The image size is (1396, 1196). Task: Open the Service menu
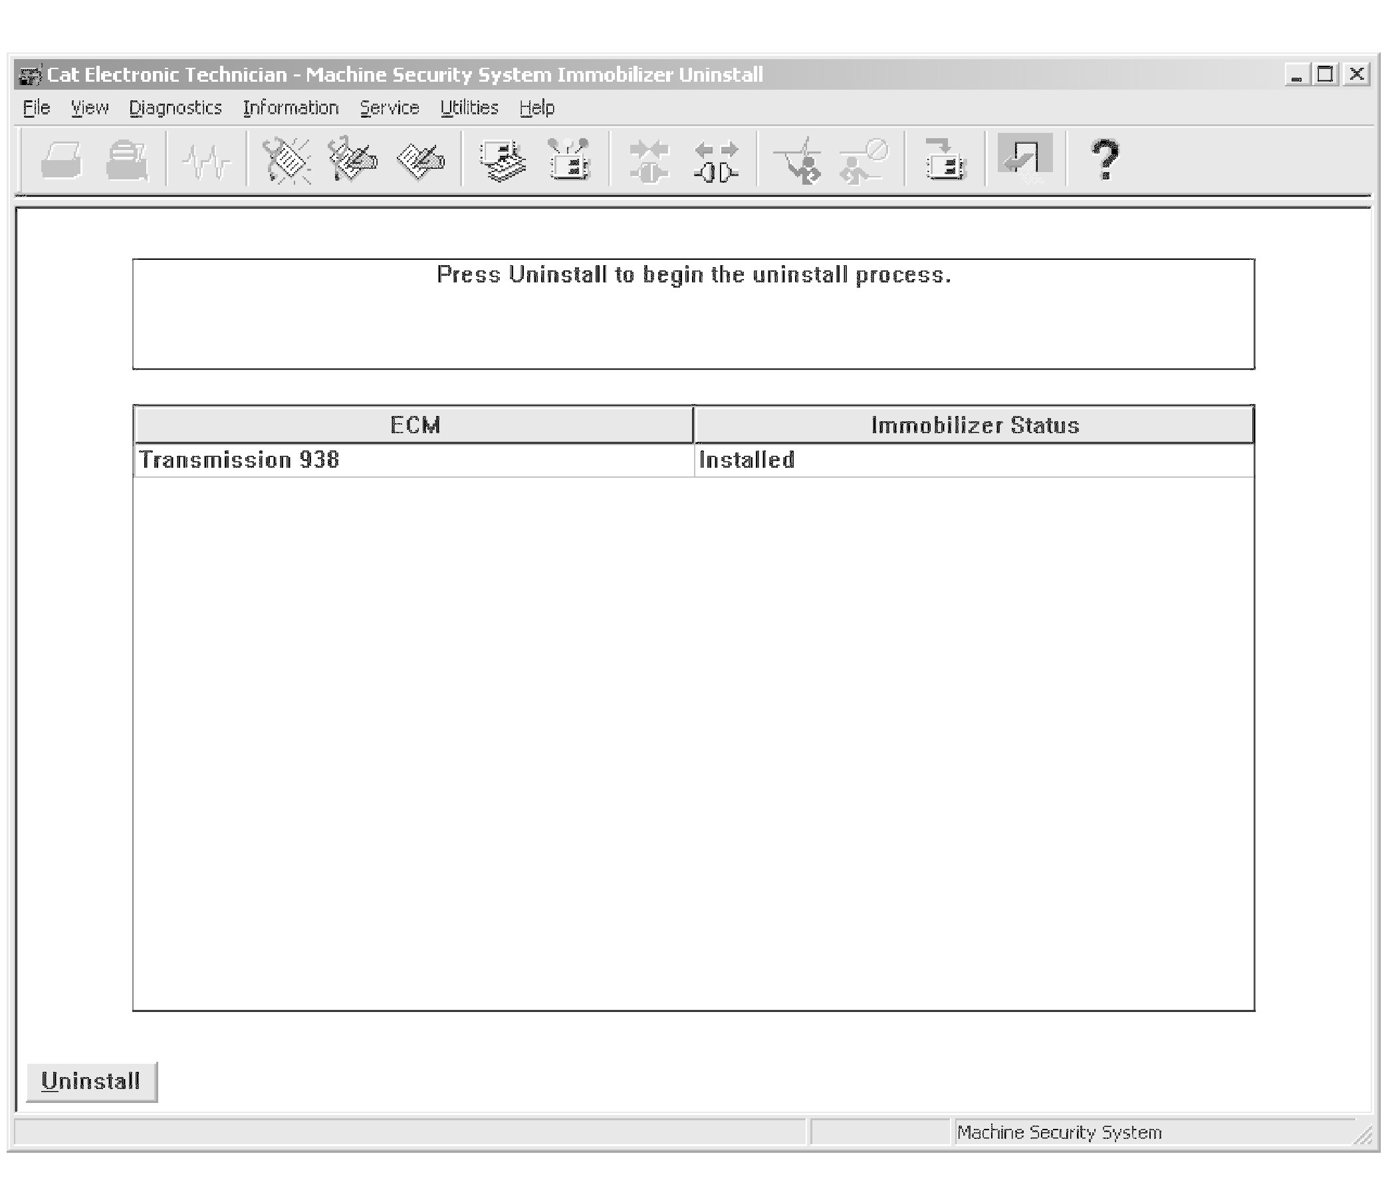[x=390, y=108]
